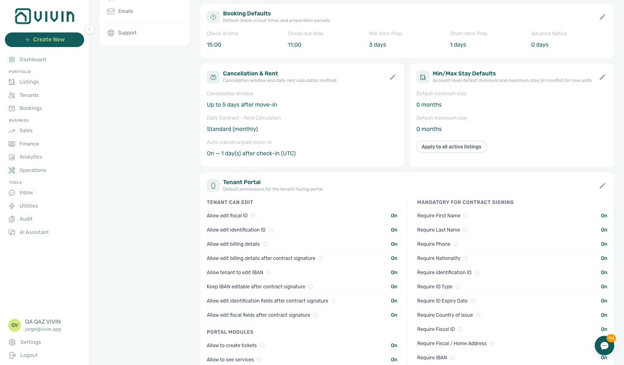Click info icon next to Allow edit fiscal ID
This screenshot has width=624, height=365.
(253, 216)
